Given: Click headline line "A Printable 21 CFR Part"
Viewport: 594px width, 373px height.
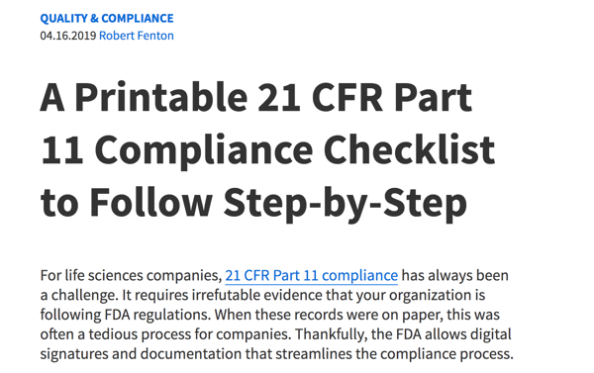Looking at the screenshot, I should 256,97.
